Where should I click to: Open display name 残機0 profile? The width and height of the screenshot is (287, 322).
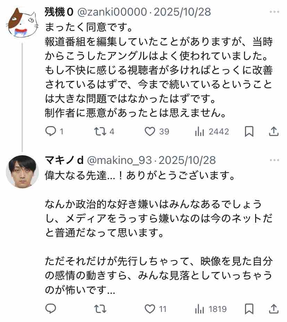pyautogui.click(x=59, y=12)
